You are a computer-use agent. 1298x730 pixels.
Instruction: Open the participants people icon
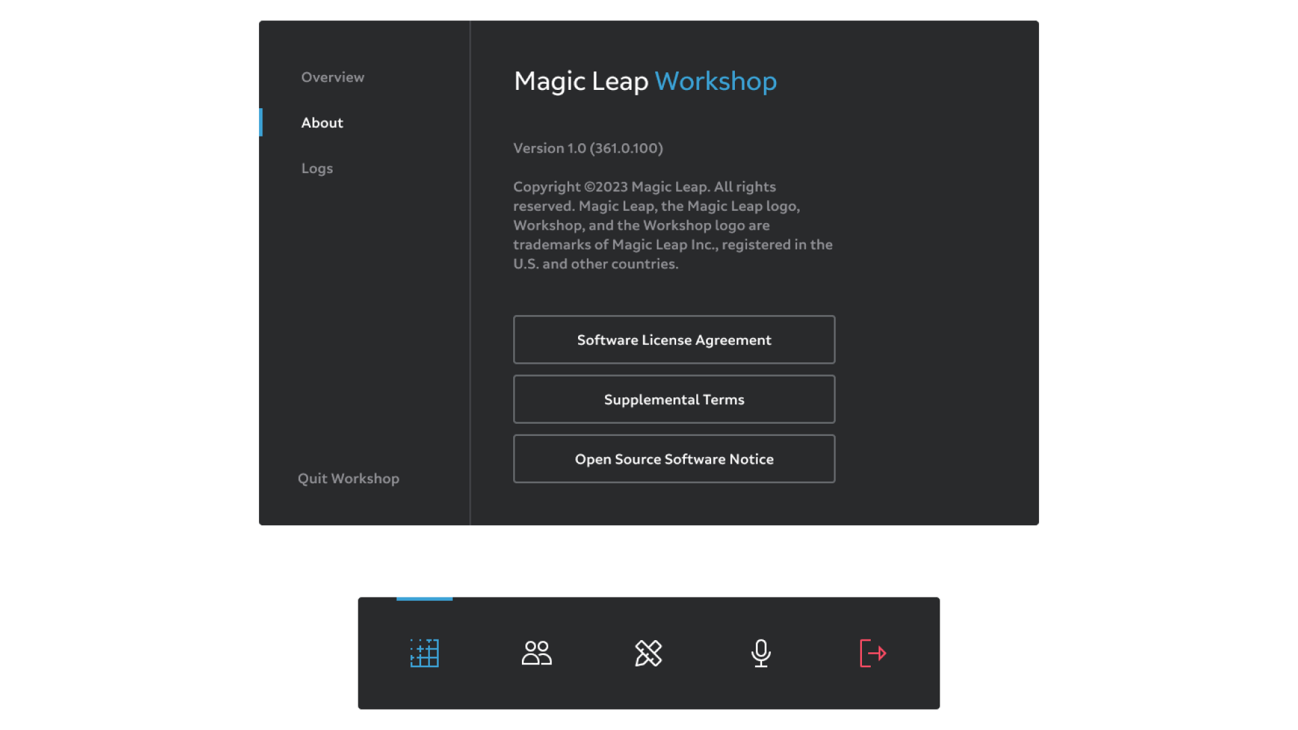point(537,653)
